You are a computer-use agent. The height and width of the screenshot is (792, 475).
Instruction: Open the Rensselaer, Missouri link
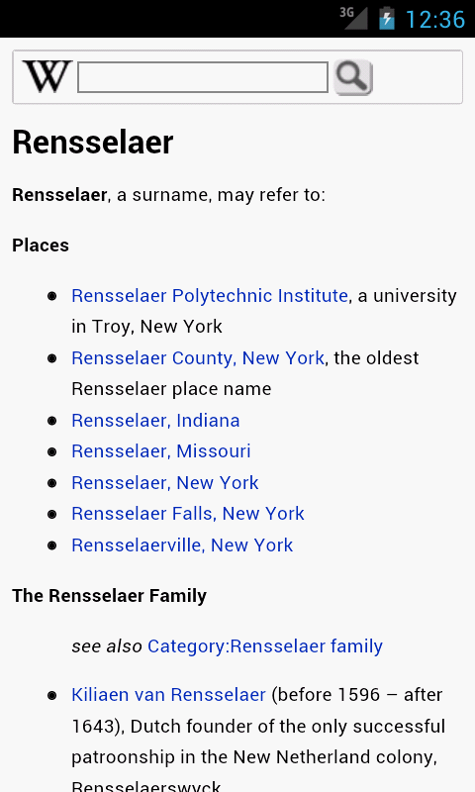click(161, 451)
